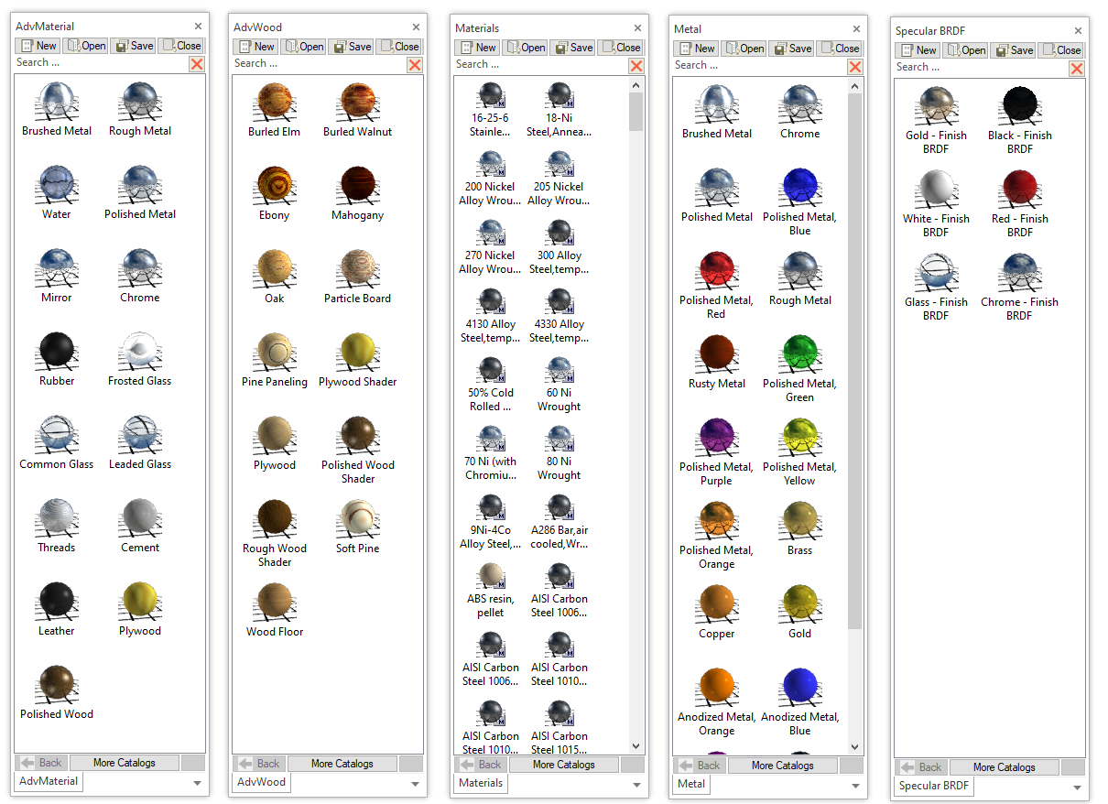Choose the Polished Wood Shader material
The width and height of the screenshot is (1108, 804).
(x=358, y=450)
